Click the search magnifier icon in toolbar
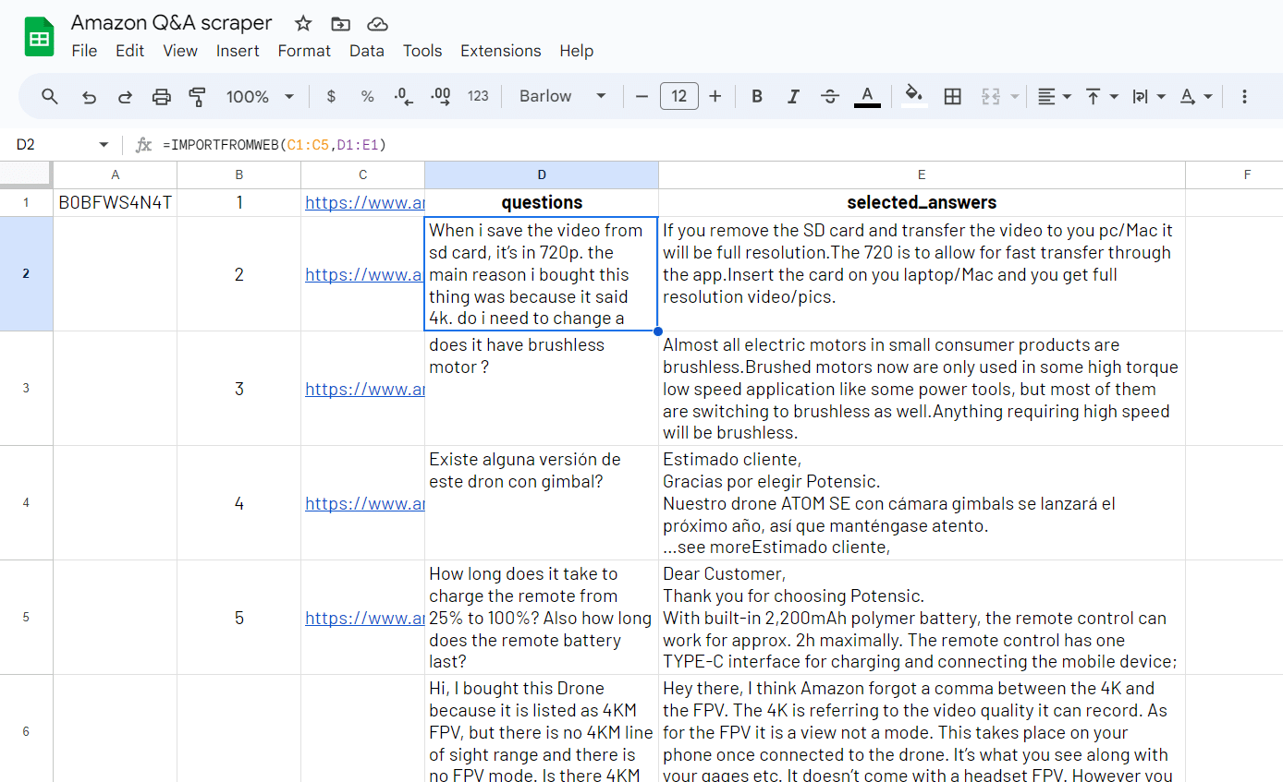1283x782 pixels. click(x=50, y=96)
